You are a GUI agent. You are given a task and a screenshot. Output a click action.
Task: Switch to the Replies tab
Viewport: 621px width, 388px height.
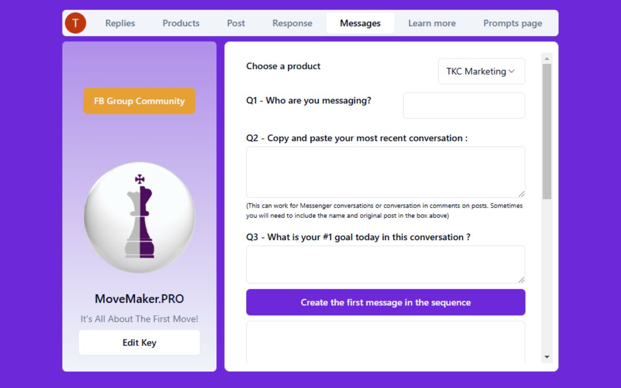(x=119, y=23)
